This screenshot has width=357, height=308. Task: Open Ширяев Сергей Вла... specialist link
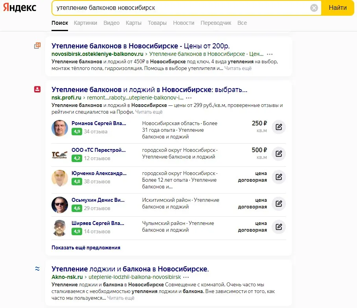pyautogui.click(x=98, y=223)
